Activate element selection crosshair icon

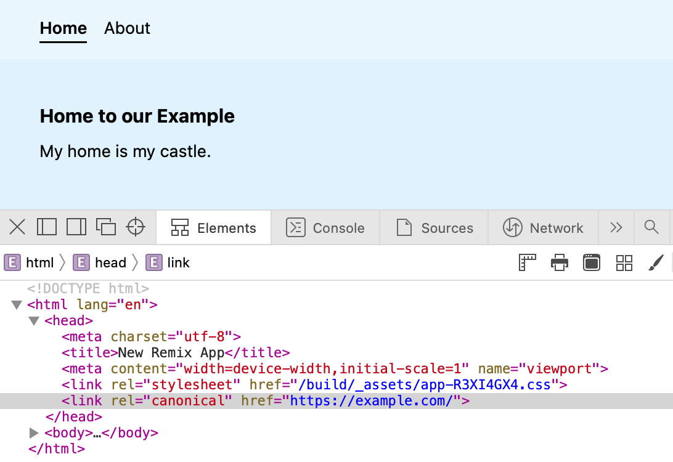click(x=136, y=227)
